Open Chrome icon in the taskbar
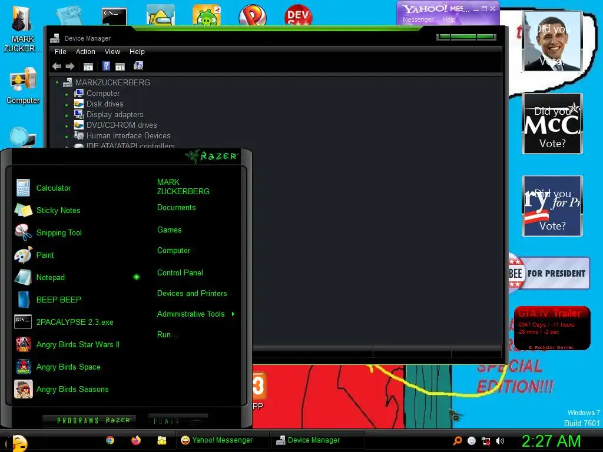The height and width of the screenshot is (452, 603). [x=110, y=440]
